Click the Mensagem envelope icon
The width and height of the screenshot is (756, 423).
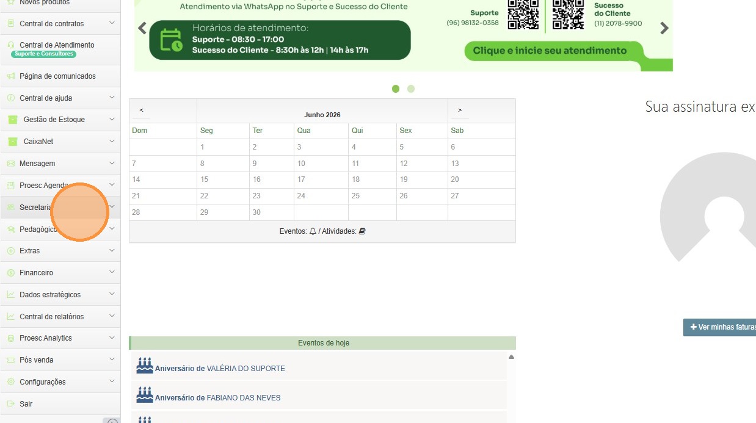point(11,164)
